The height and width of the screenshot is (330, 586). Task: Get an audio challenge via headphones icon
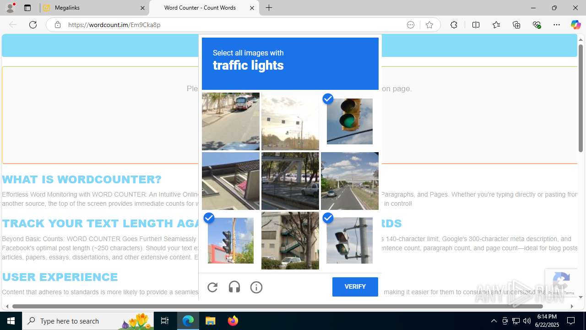point(234,287)
